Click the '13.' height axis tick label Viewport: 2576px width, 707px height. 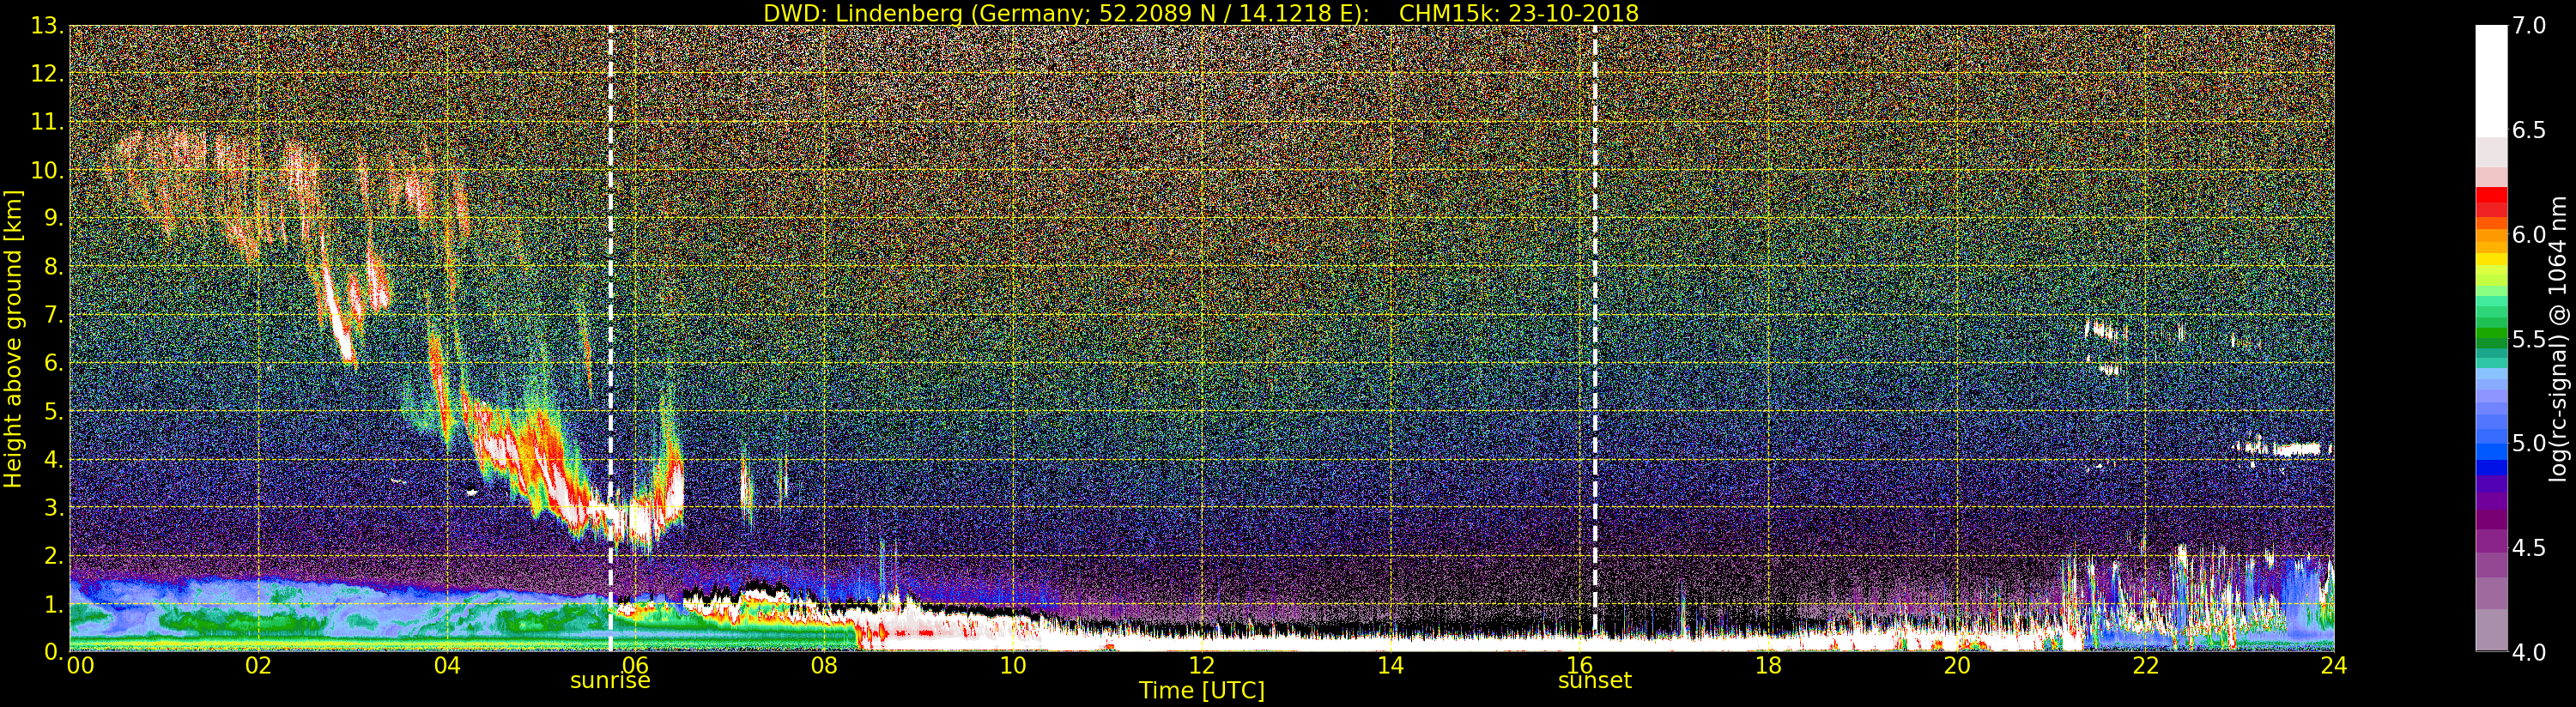click(47, 26)
